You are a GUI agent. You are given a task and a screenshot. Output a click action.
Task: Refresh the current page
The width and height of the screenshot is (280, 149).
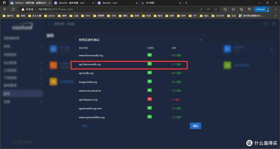pyautogui.click(x=13, y=9)
